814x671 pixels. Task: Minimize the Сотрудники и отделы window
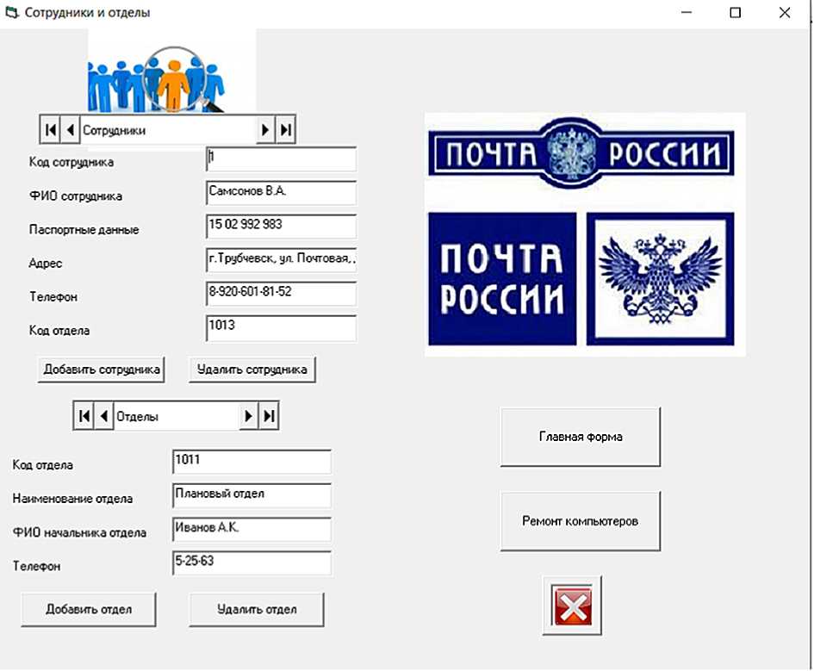[x=687, y=12]
